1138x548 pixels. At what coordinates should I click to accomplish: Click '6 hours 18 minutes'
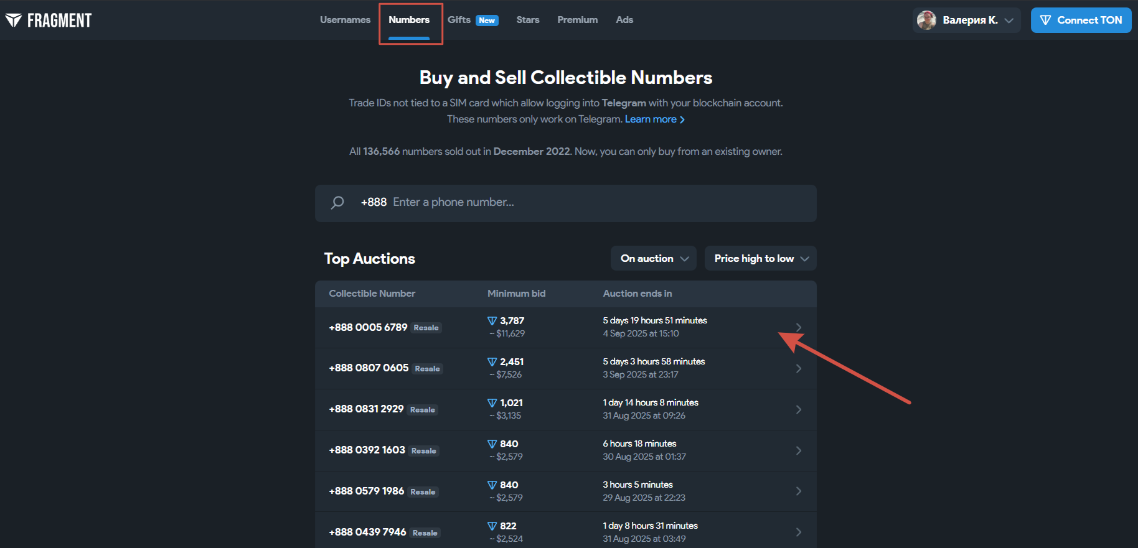click(639, 444)
